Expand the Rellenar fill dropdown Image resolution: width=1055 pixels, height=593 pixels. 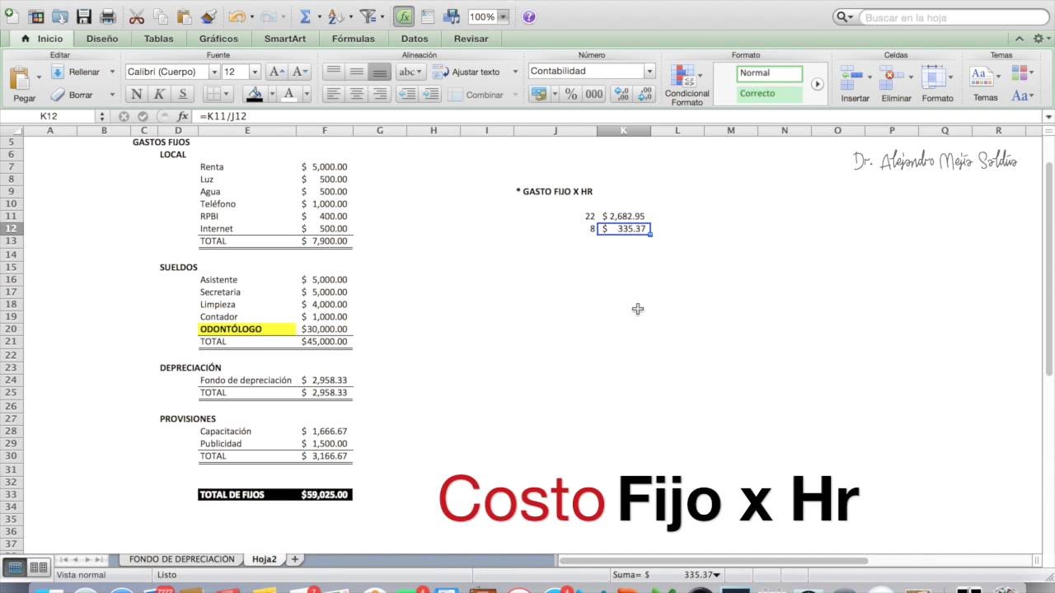tap(111, 72)
